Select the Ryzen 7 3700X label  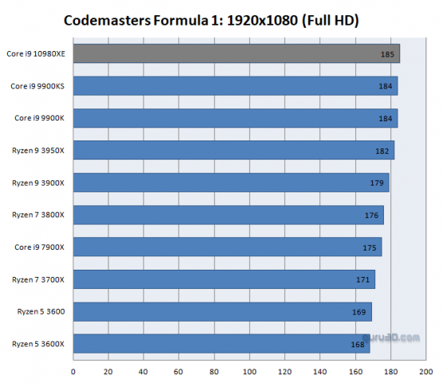(38, 279)
